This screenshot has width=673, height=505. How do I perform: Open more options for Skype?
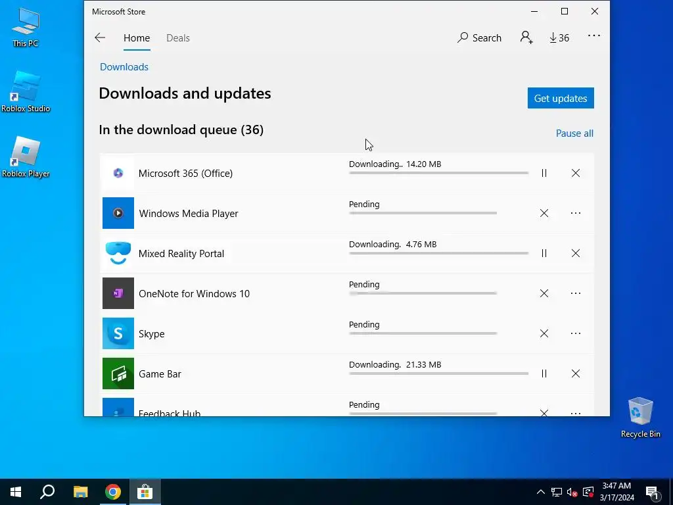[576, 333]
